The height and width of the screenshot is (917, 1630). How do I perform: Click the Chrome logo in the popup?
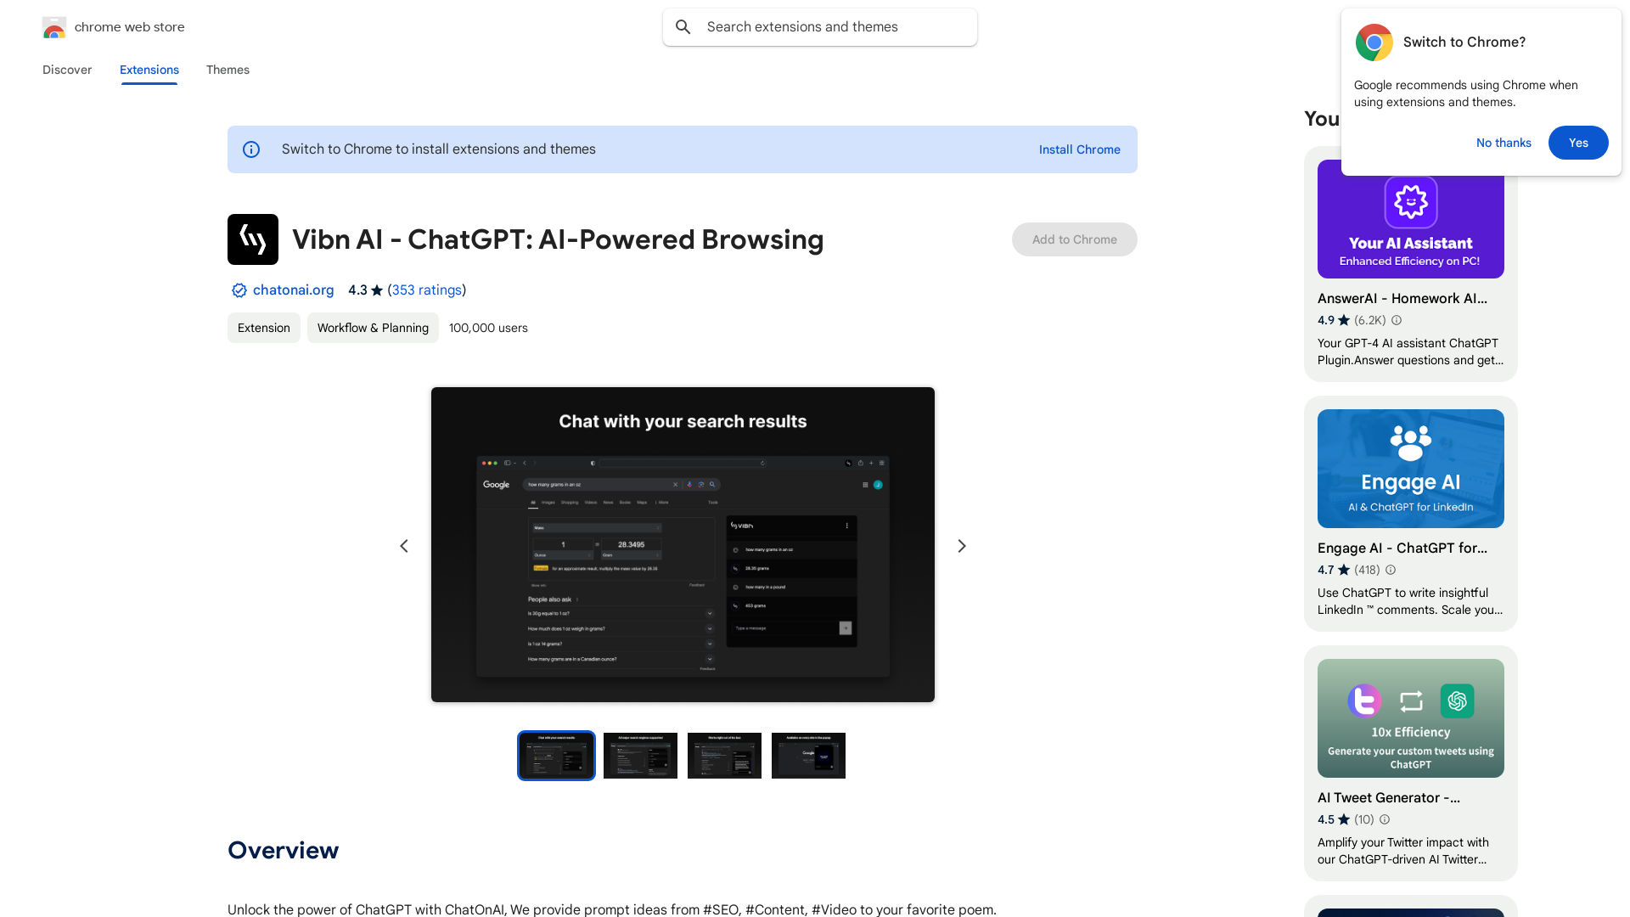(1374, 42)
